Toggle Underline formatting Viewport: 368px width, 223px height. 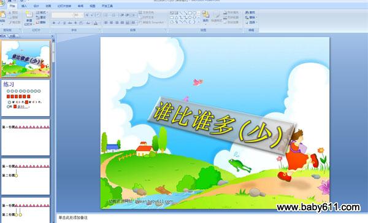click(64, 23)
